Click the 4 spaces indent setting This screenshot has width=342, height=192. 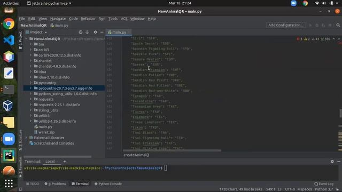point(305,189)
